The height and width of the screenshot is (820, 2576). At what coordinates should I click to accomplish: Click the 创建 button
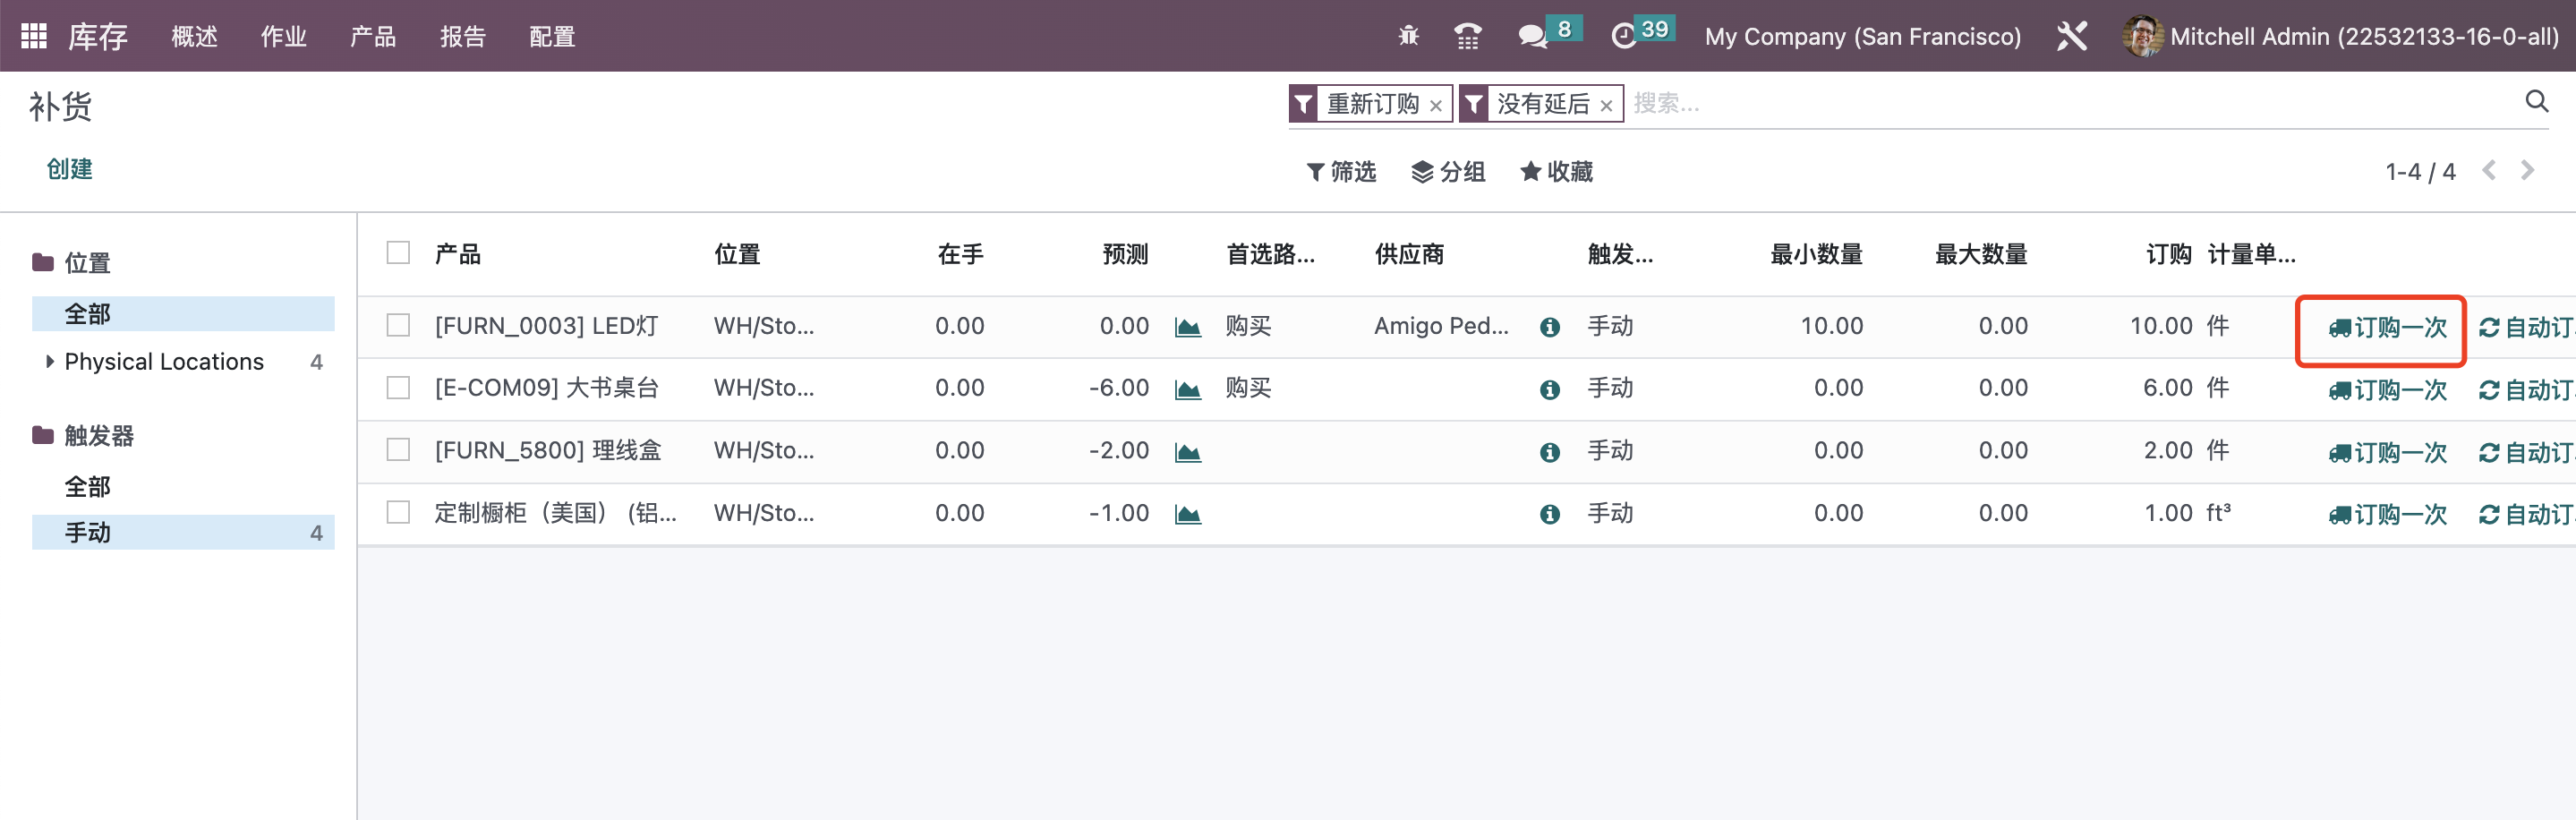(x=69, y=169)
